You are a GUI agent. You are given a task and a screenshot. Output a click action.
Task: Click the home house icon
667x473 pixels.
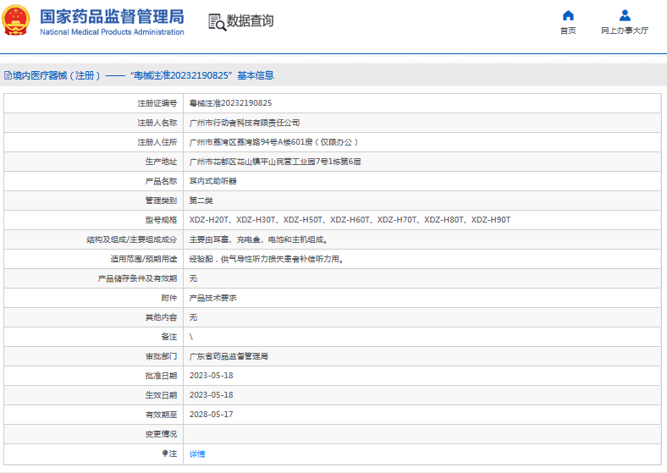tap(568, 15)
